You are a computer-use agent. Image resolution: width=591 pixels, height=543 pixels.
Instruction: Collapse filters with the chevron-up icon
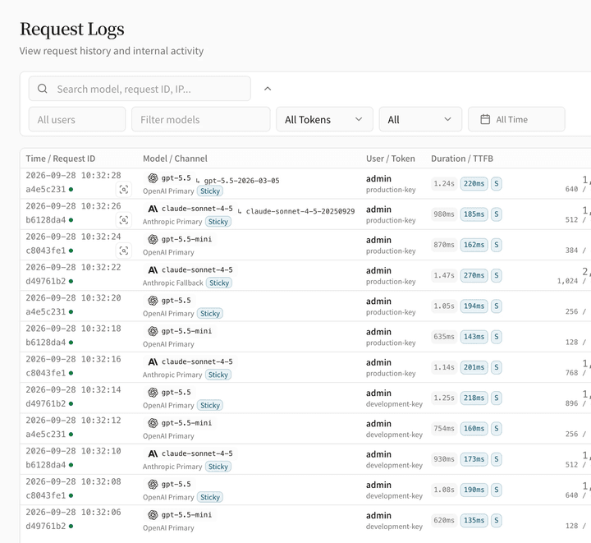[268, 89]
